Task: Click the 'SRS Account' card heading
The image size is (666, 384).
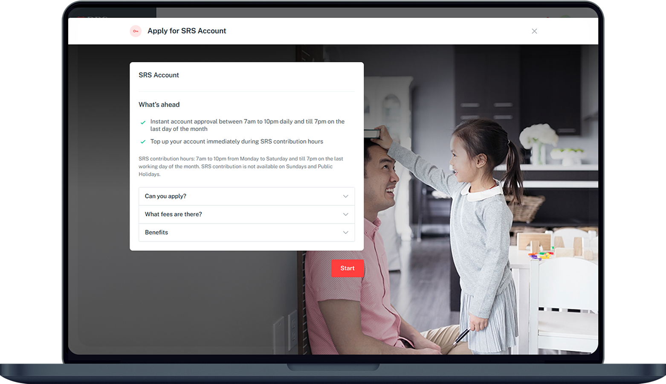Action: [x=159, y=75]
